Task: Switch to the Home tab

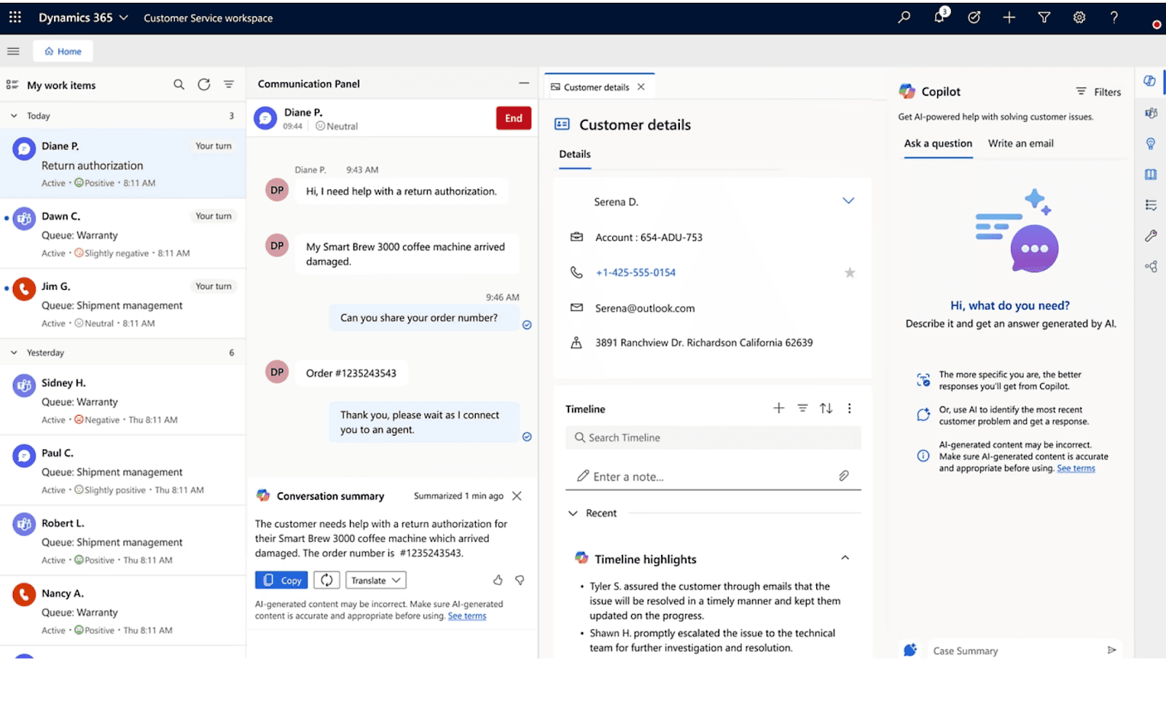Action: [x=63, y=51]
